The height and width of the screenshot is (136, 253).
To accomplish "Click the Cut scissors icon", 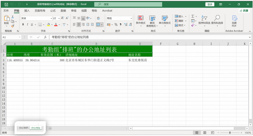I will (x=12, y=17).
